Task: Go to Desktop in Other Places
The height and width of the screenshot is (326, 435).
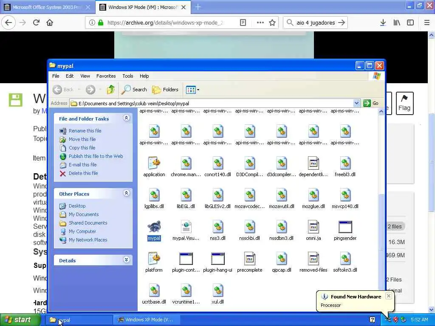Action: 77,206
